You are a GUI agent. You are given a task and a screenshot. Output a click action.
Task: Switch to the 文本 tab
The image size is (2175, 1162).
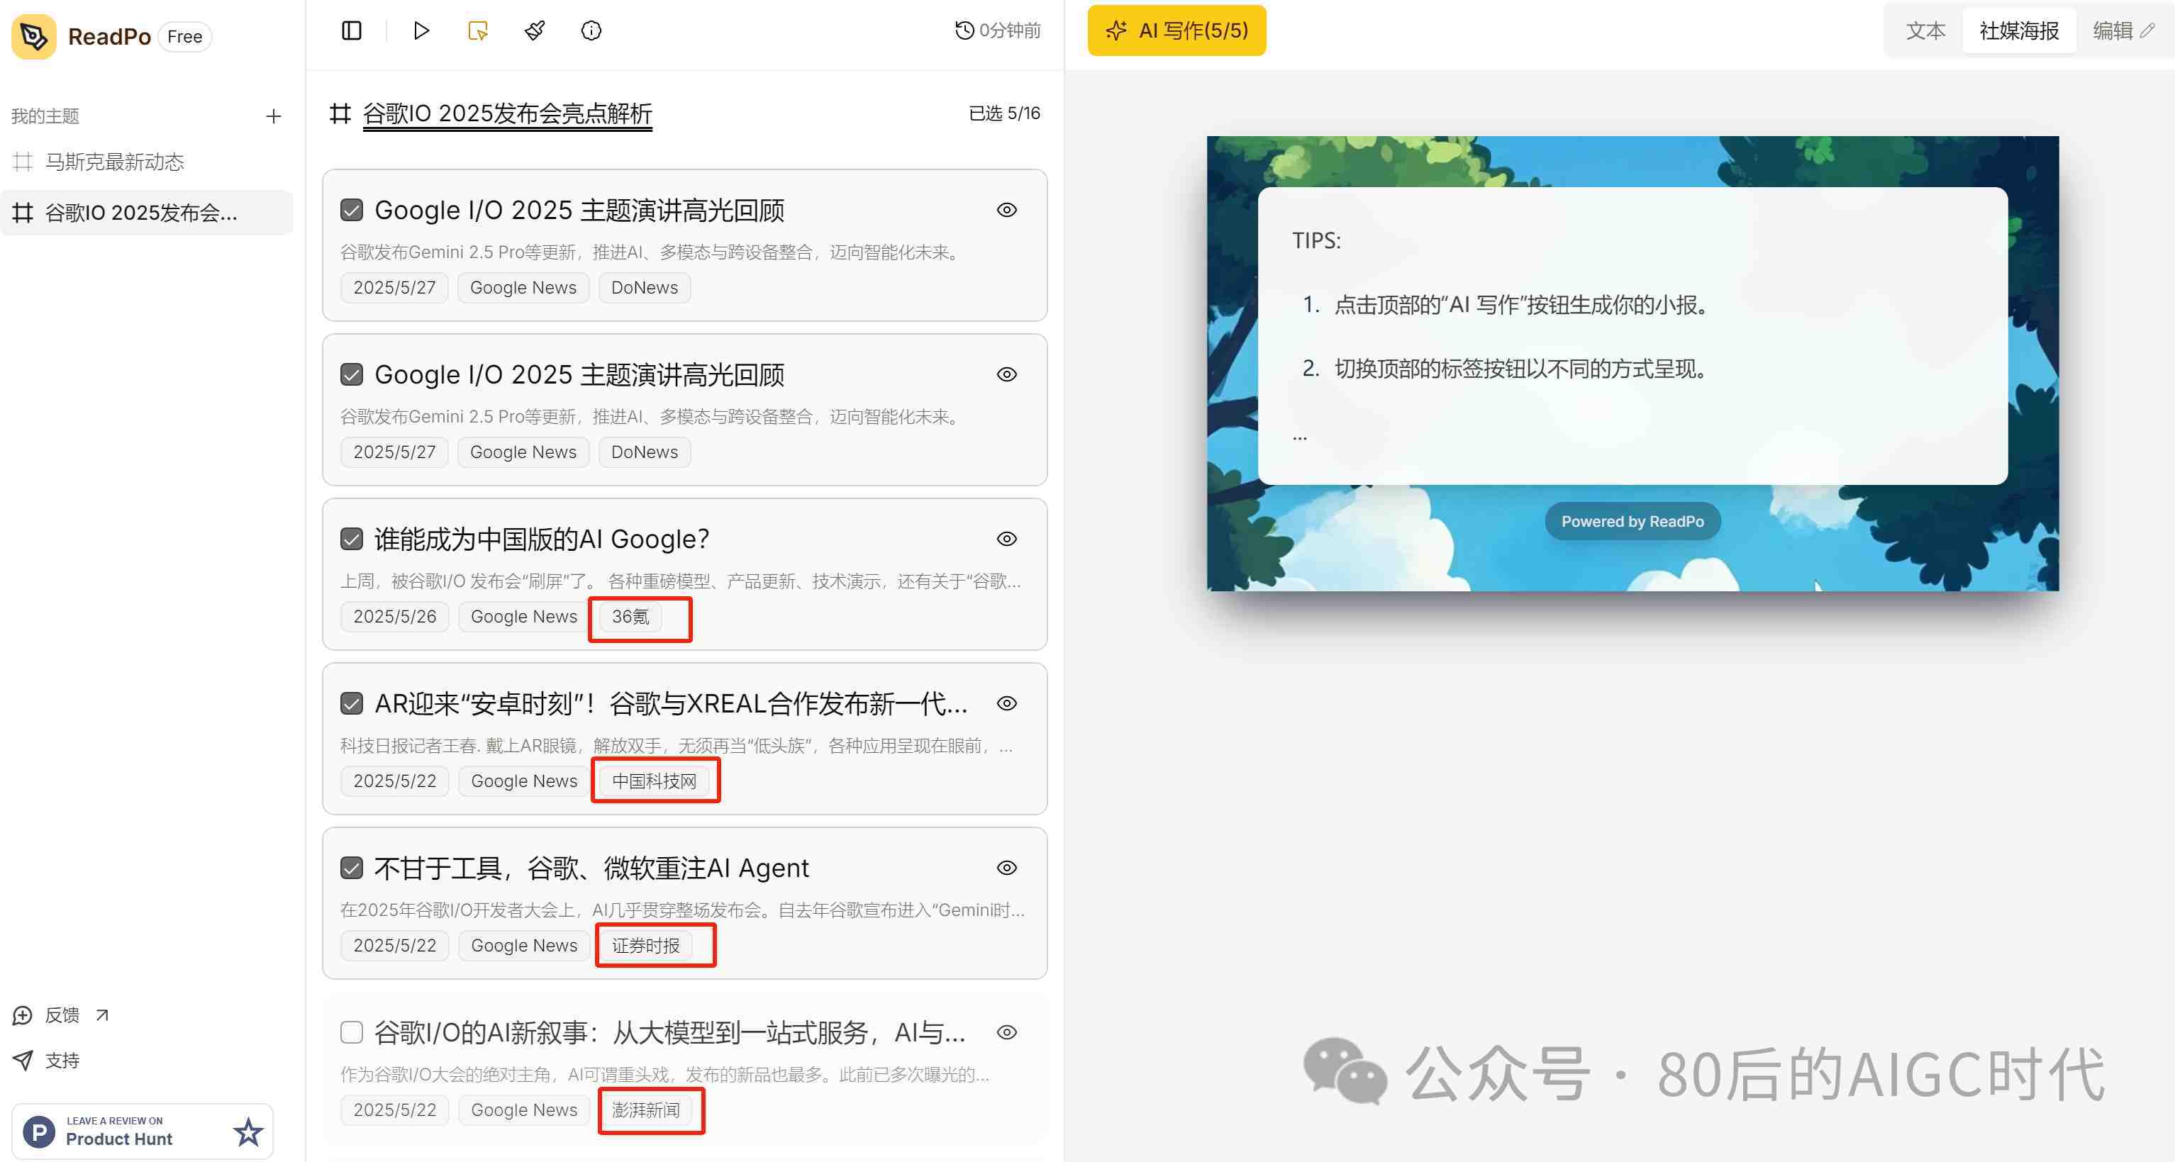(1925, 31)
